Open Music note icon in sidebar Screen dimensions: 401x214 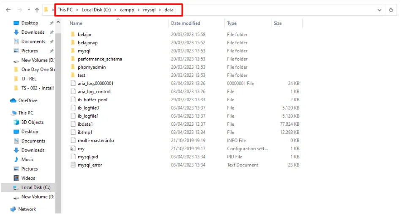16,160
